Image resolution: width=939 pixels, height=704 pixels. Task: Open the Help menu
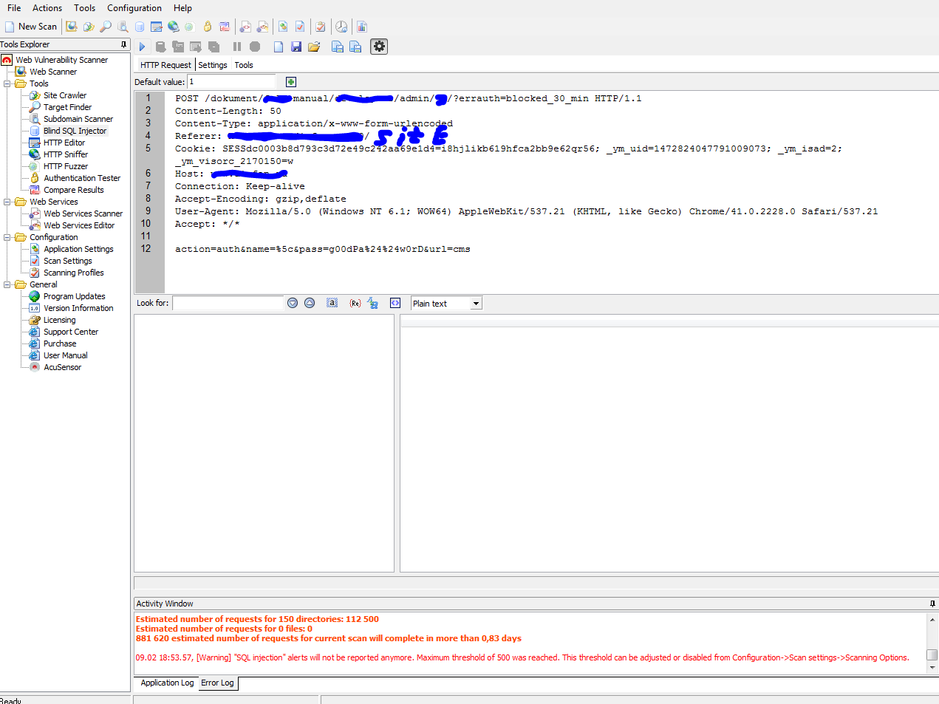coord(182,8)
